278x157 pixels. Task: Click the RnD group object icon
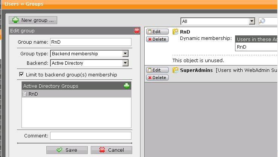point(175,32)
